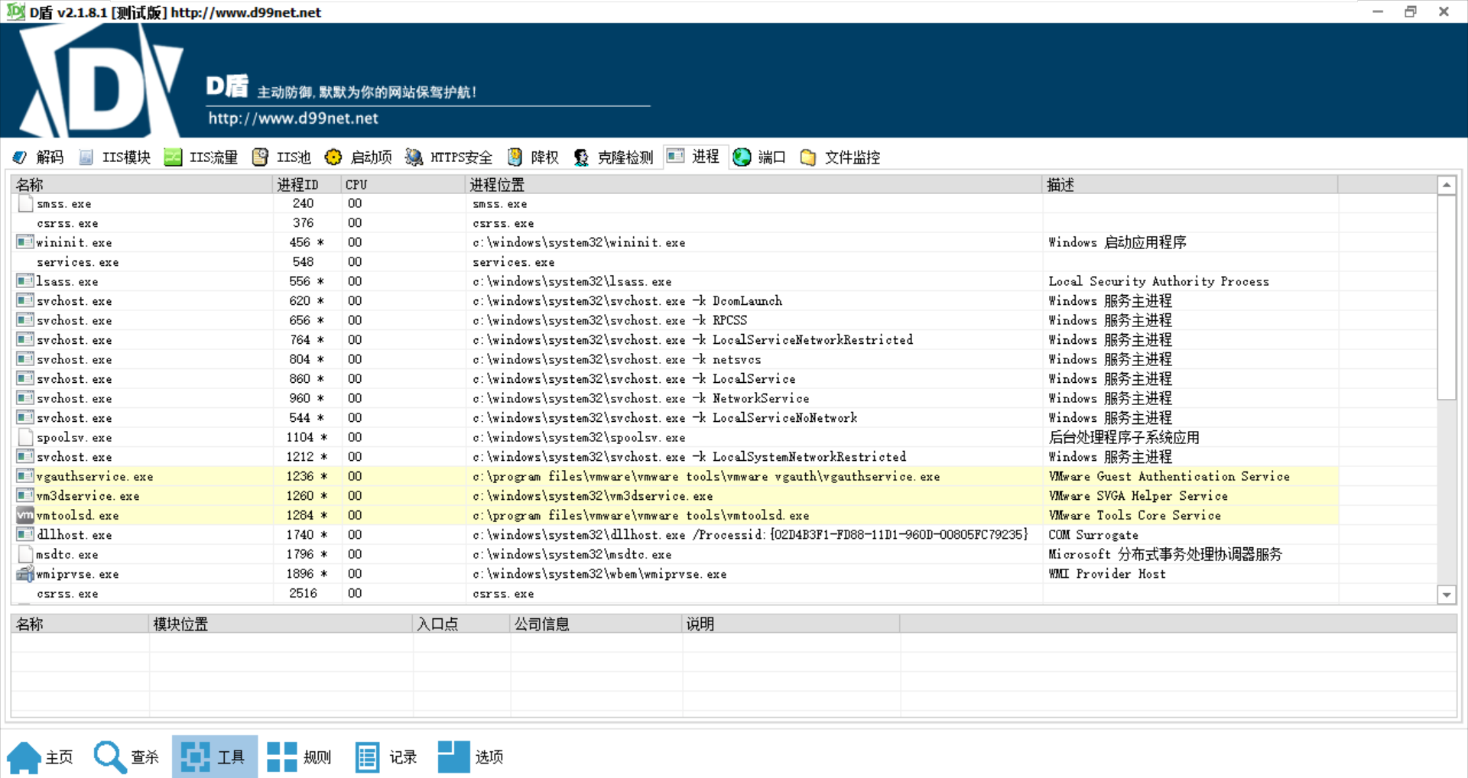Open the 选项 options icon
The width and height of the screenshot is (1468, 778).
point(453,757)
